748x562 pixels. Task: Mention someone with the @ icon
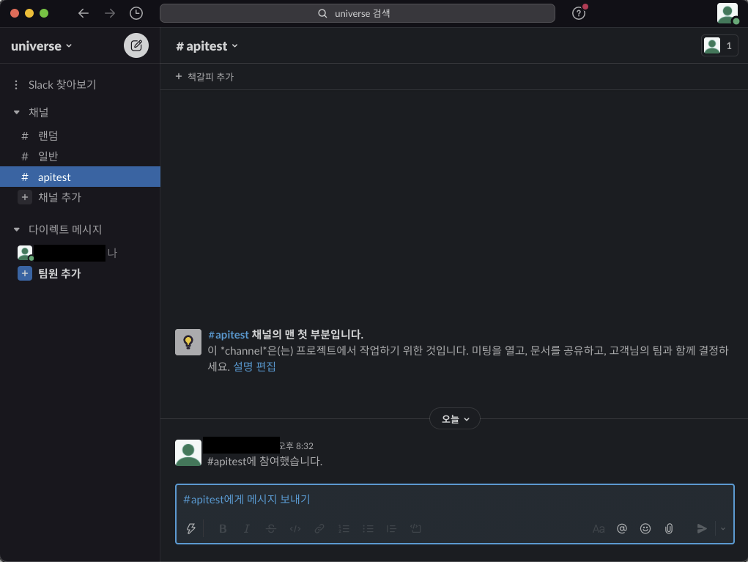tap(621, 528)
